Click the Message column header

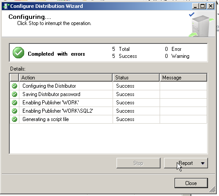(183, 78)
